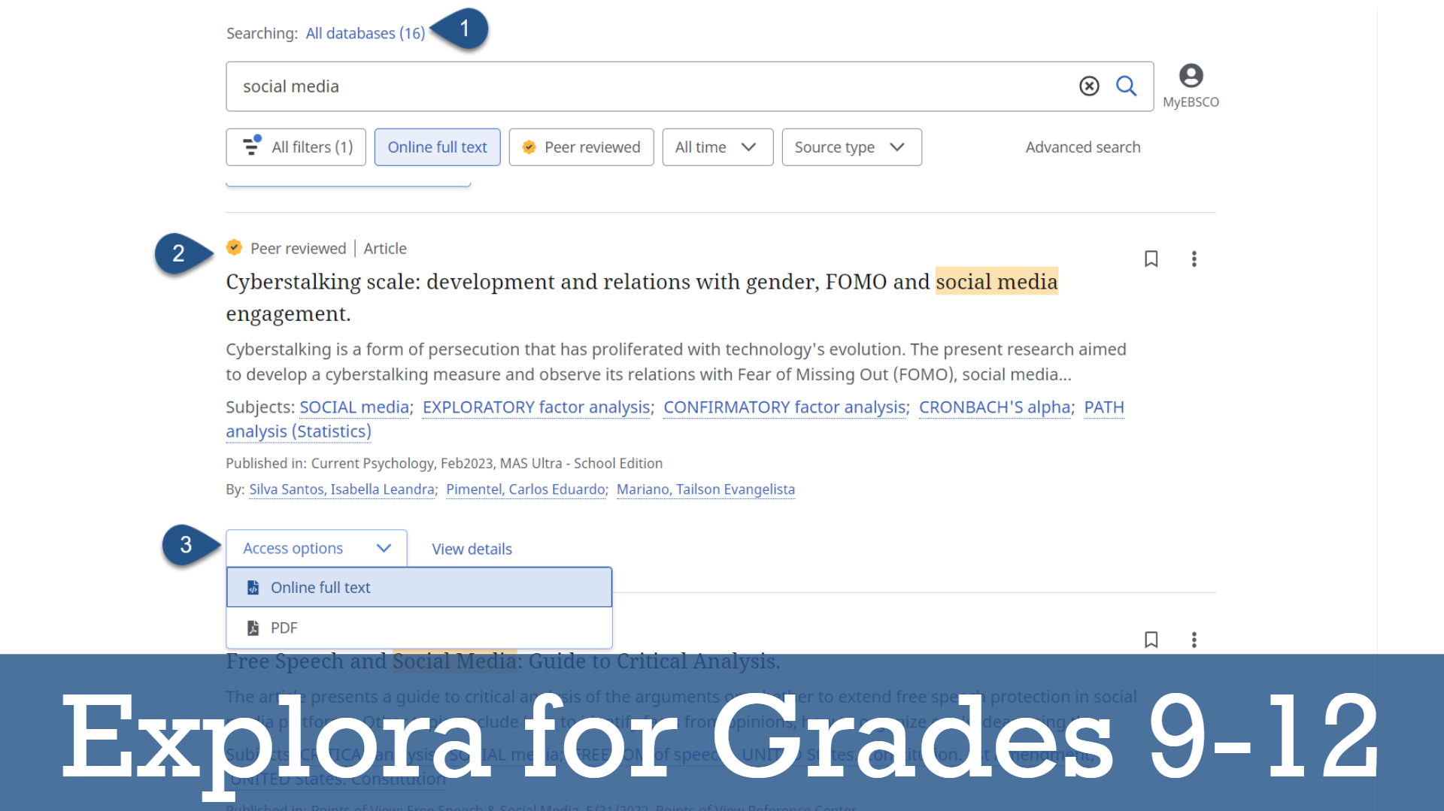
Task: Open author Pimentel, Carlos Eduardo
Action: 526,489
